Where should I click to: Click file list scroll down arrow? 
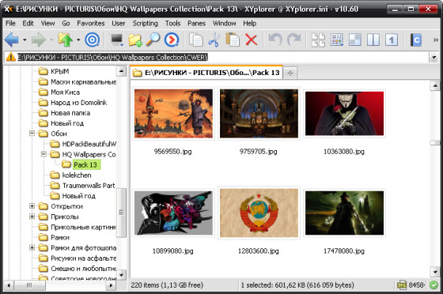tap(434, 273)
